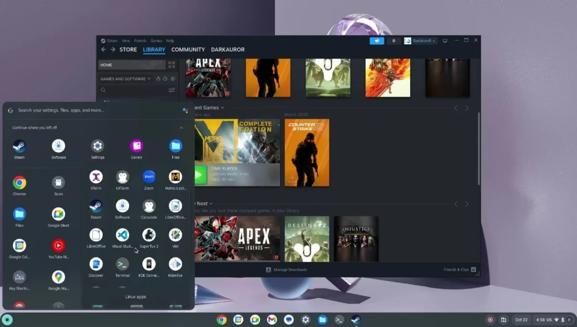Open Google Calendar in the launcher grid
Viewport: 577px width, 327px height.
(x=19, y=246)
